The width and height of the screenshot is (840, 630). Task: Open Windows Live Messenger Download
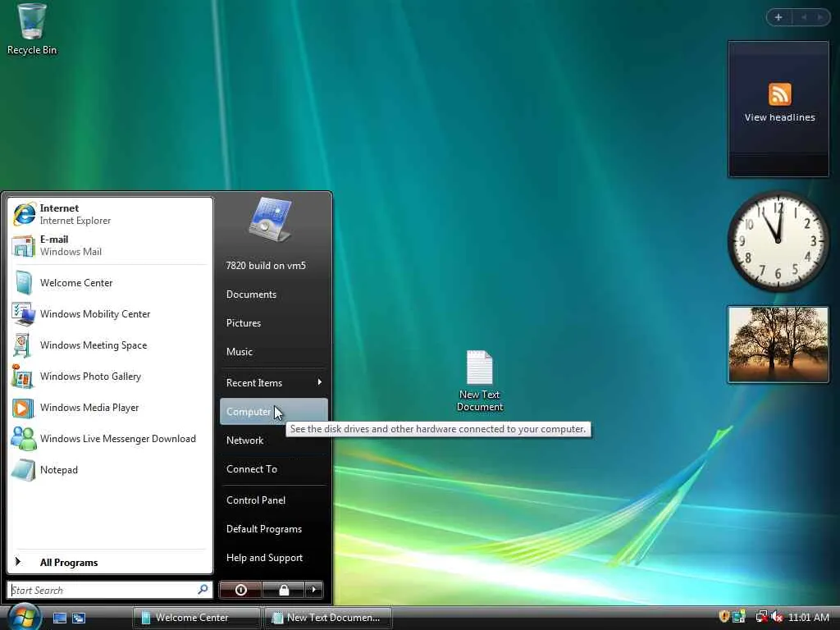110,439
